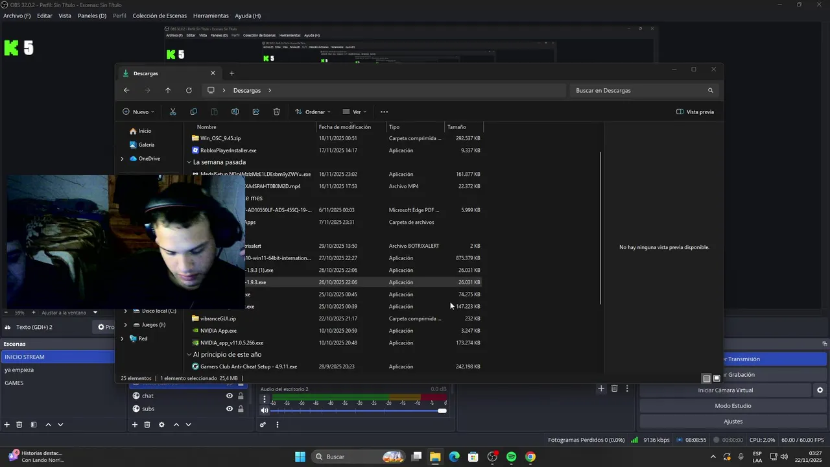
Task: Cut the selected file in Explorer toolbar
Action: pyautogui.click(x=172, y=112)
